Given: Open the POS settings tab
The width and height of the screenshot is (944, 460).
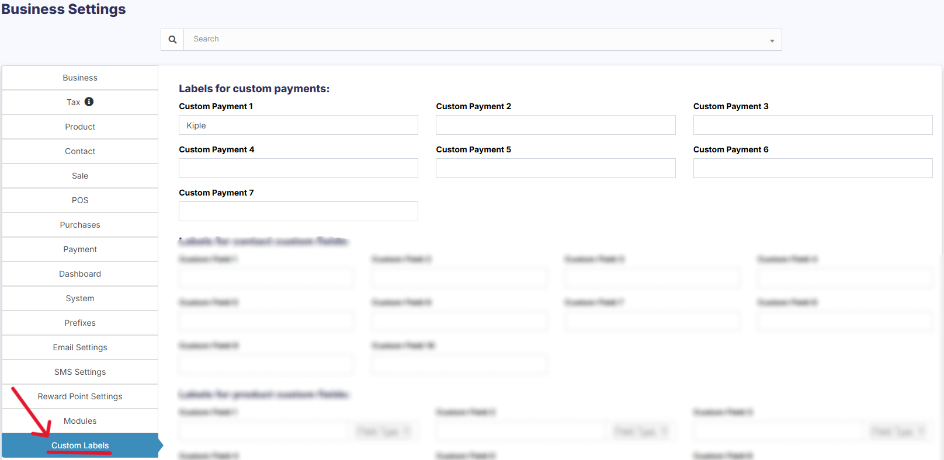Looking at the screenshot, I should pos(80,200).
